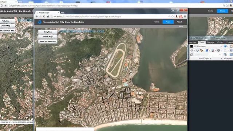Click the Viewports panel label in AutoCAD
This screenshot has height=131, width=233.
point(228,58)
